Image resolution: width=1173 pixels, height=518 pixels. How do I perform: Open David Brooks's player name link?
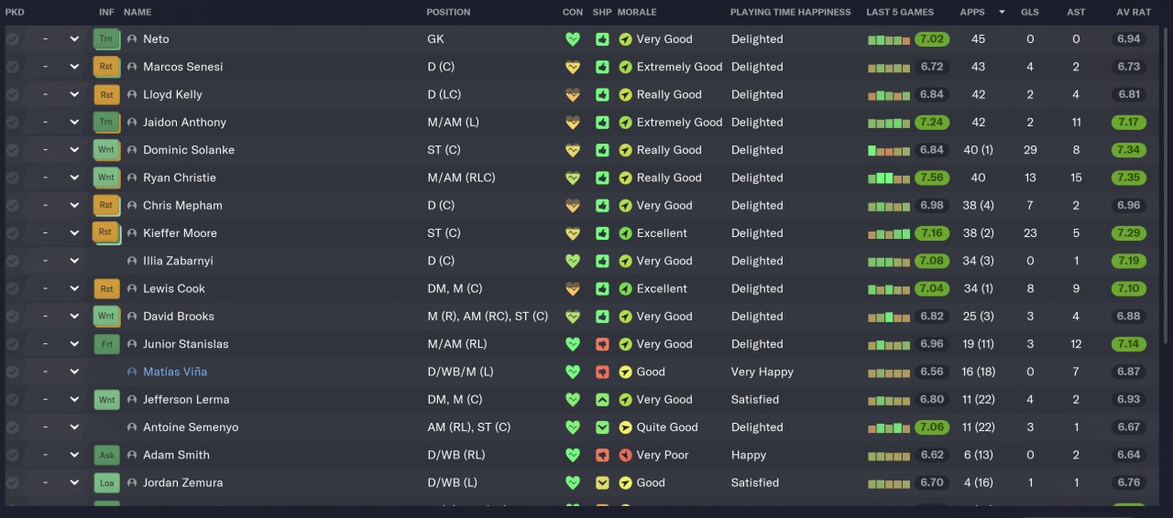pos(179,317)
